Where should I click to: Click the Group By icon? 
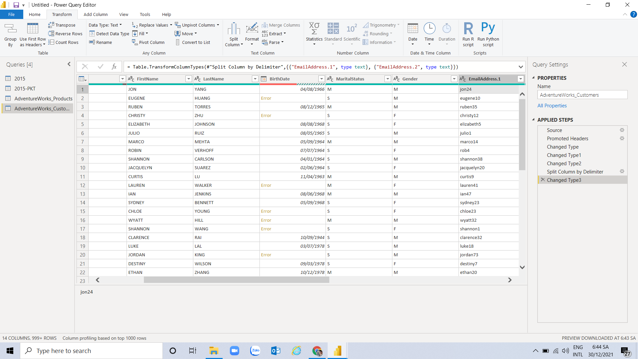point(10,35)
